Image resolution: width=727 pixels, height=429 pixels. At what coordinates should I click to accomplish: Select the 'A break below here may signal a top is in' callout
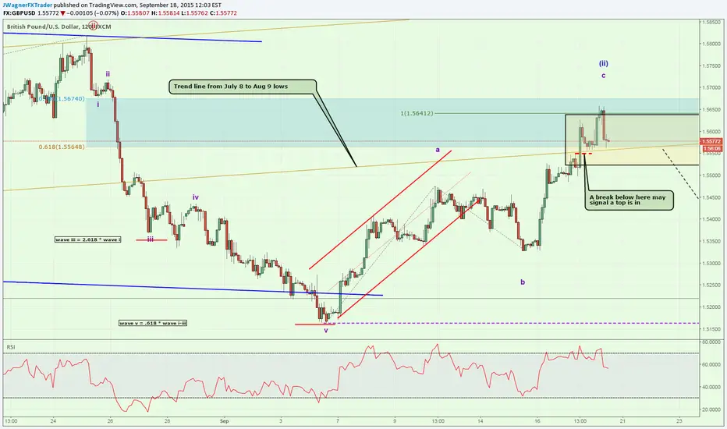tap(629, 200)
